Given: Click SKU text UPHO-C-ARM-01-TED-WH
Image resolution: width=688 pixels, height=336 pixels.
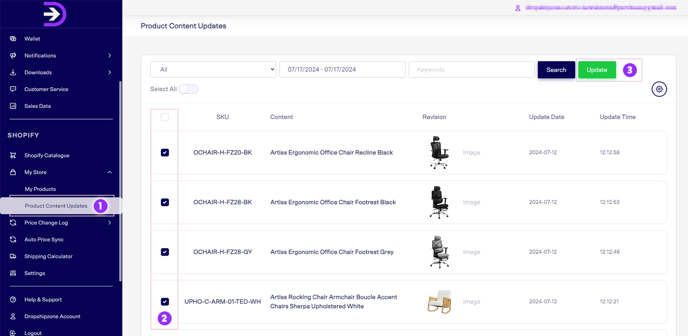Looking at the screenshot, I should click(x=223, y=302).
